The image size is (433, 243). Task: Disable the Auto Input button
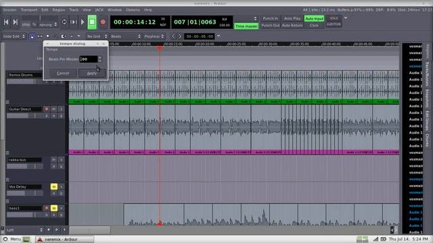tap(314, 18)
